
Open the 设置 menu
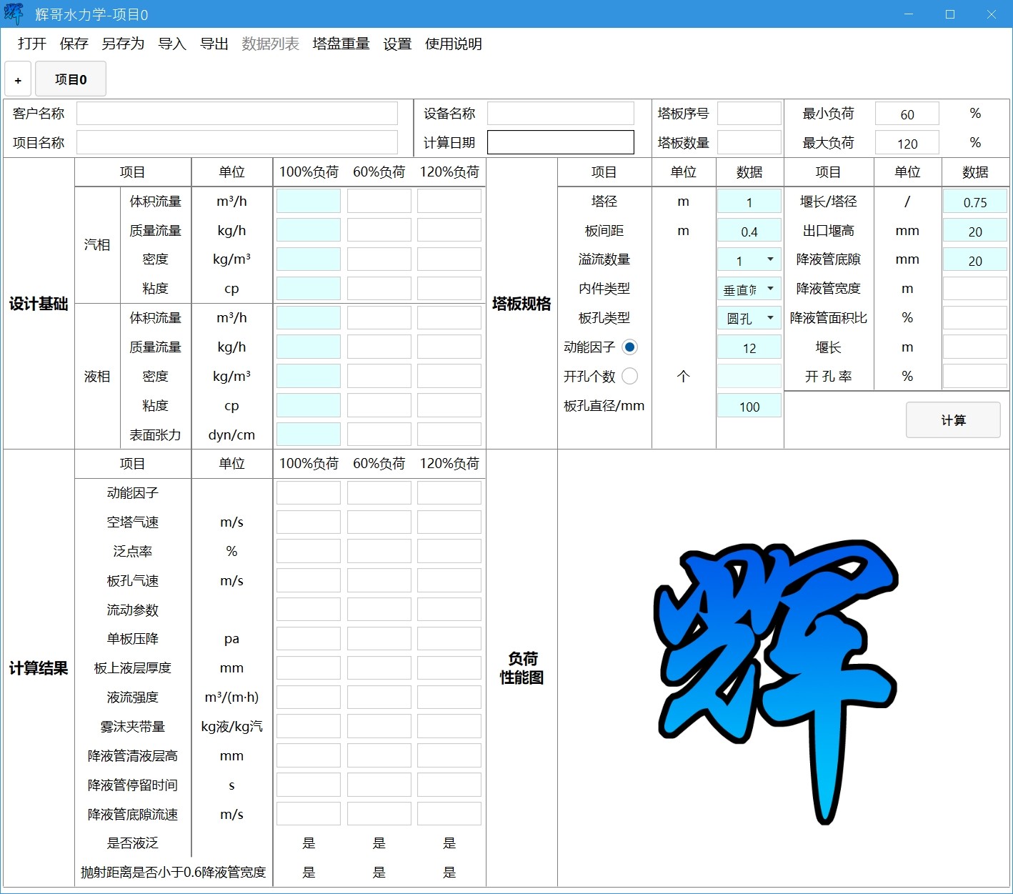click(397, 44)
